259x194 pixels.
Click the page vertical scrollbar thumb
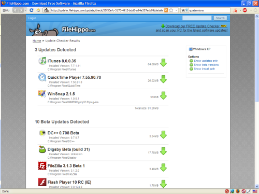tap(257, 60)
